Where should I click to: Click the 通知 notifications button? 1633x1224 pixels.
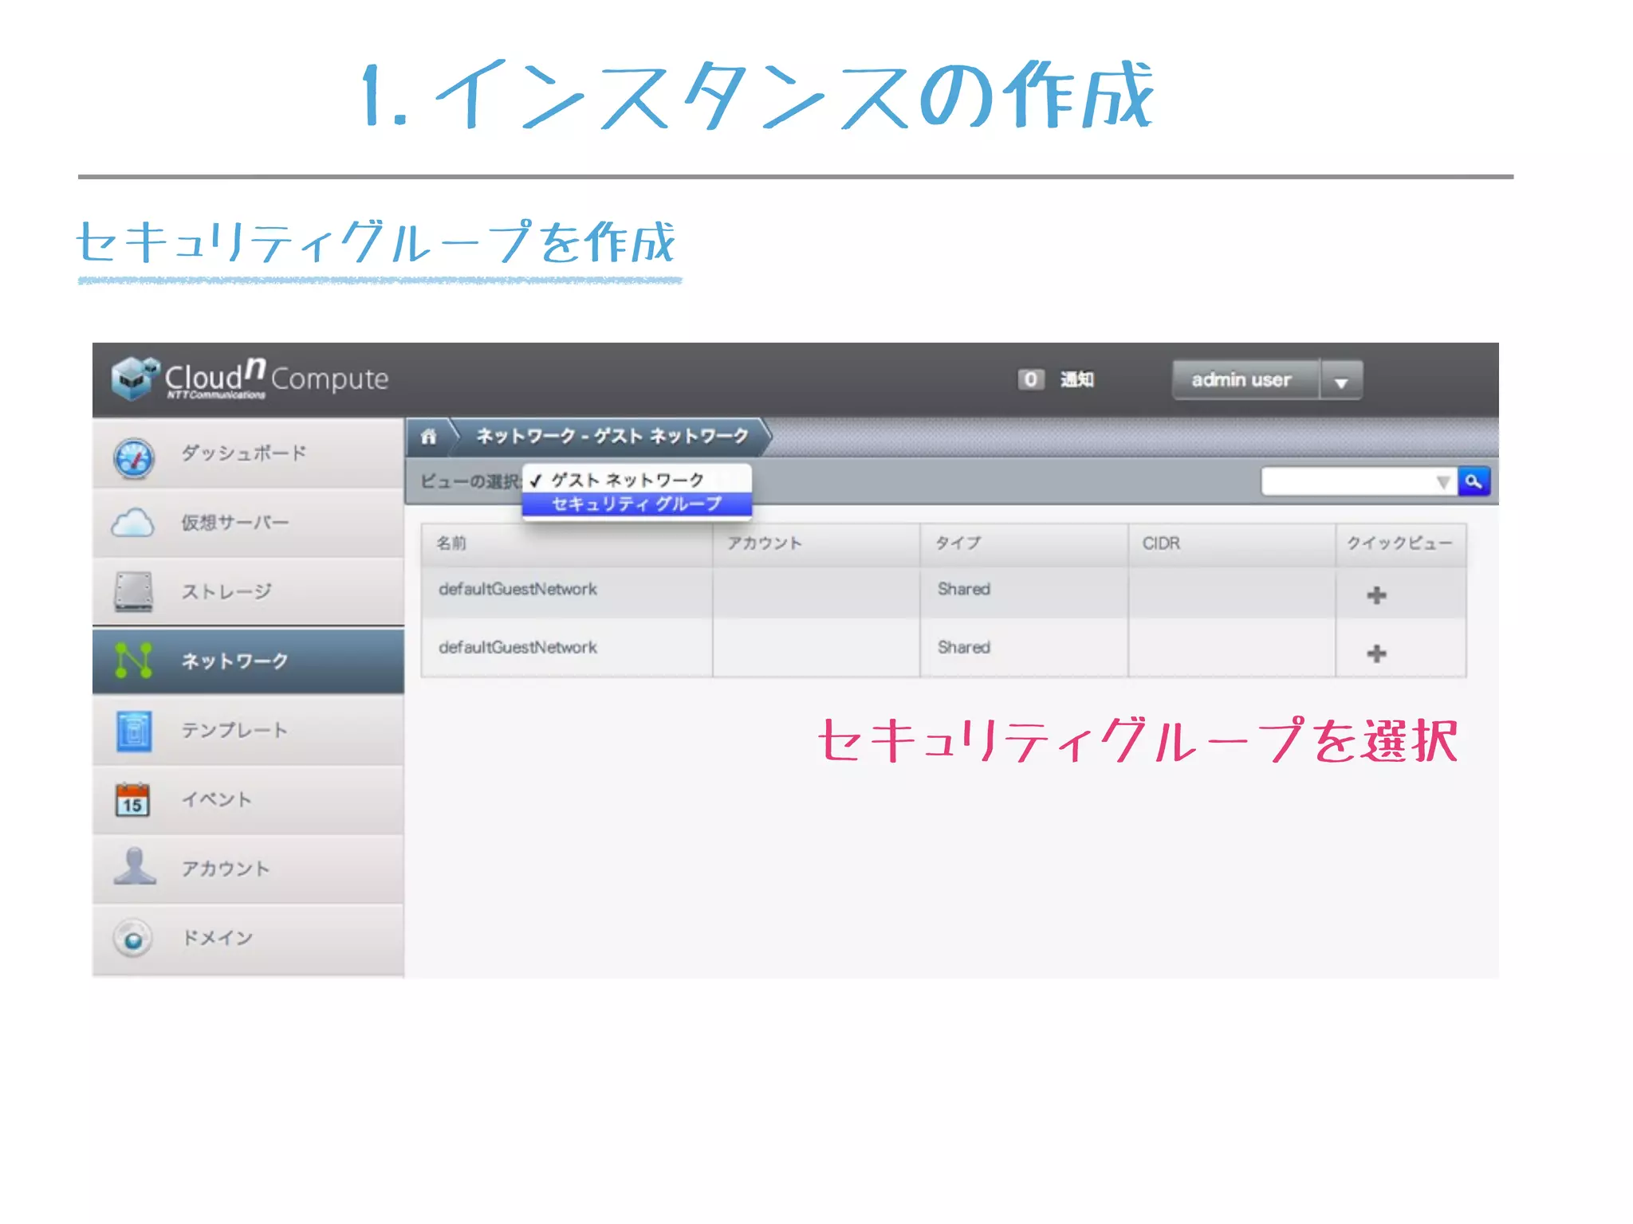pos(1076,380)
